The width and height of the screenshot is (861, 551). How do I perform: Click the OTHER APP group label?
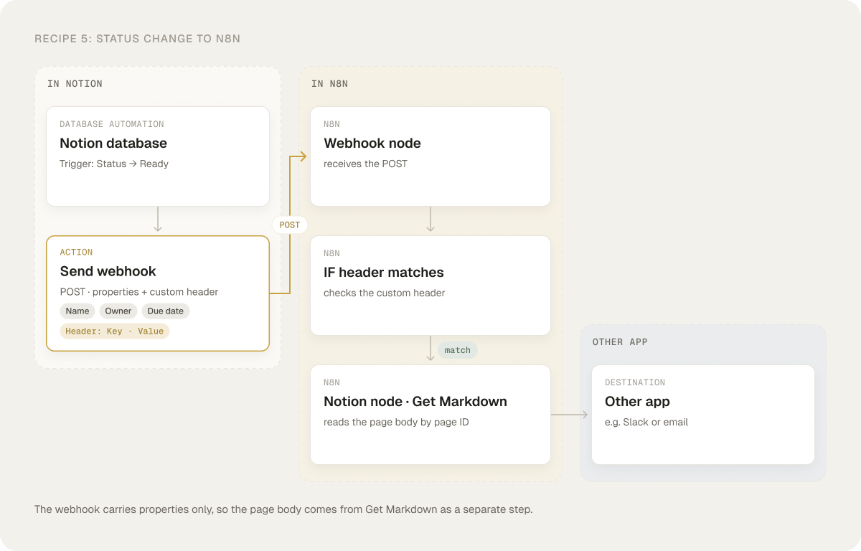point(620,342)
